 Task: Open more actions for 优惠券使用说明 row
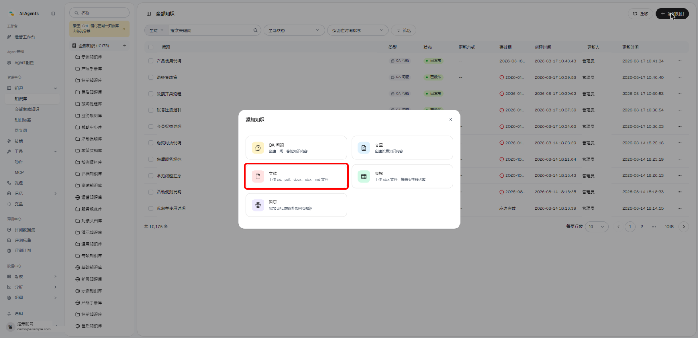coord(679,208)
